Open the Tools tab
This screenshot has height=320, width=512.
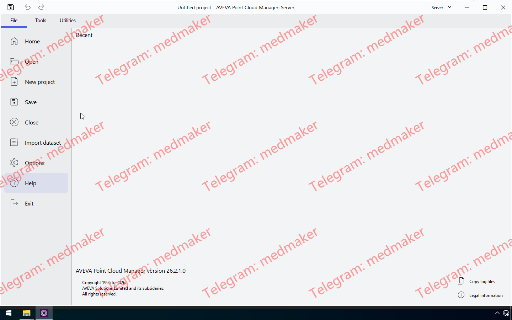coord(41,20)
